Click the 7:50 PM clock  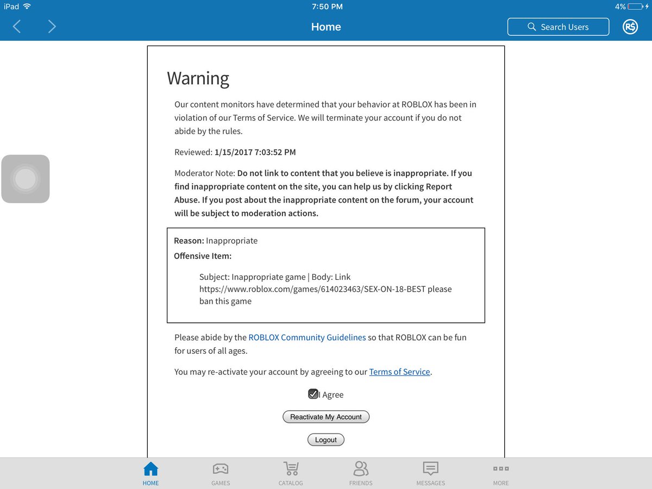coord(327,7)
